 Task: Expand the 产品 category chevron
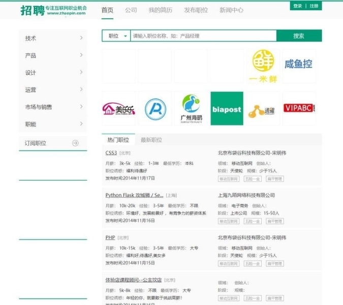(x=81, y=55)
